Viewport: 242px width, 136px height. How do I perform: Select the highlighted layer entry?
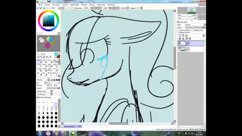(191, 43)
